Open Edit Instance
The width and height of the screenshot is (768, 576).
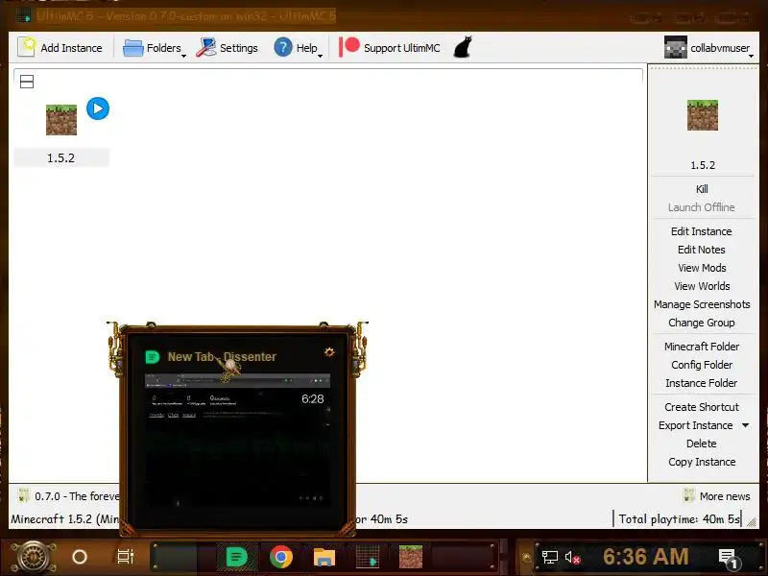[x=702, y=231]
